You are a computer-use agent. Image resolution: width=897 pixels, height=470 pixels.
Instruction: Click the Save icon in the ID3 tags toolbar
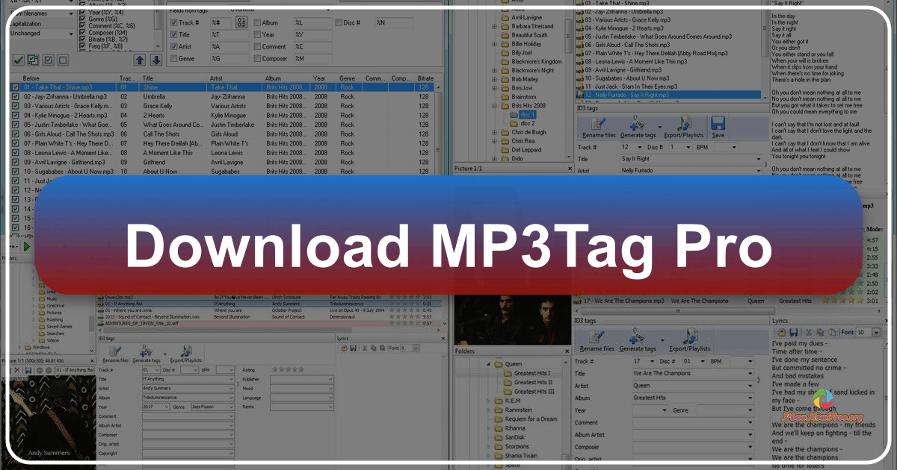[718, 124]
